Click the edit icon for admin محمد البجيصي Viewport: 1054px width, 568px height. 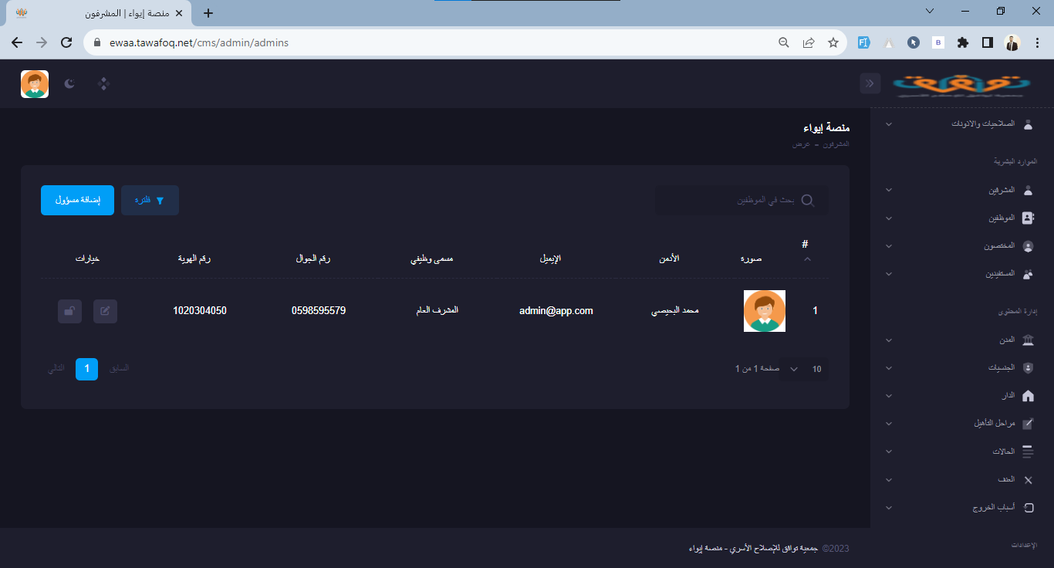106,311
